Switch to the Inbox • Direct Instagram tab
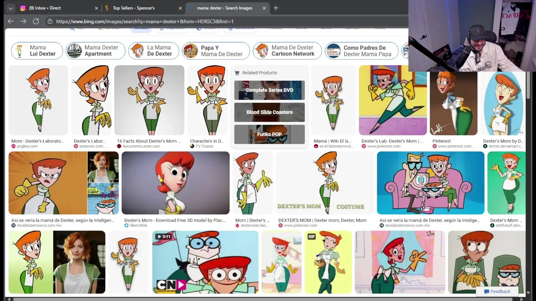The image size is (536, 301). pyautogui.click(x=59, y=8)
